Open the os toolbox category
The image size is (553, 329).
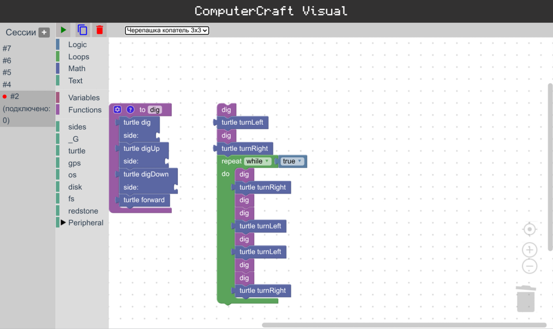(x=82, y=175)
